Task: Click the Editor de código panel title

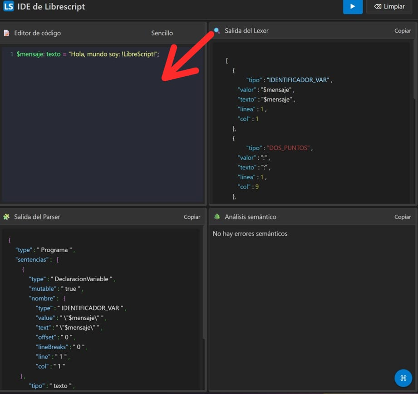Action: pos(37,33)
